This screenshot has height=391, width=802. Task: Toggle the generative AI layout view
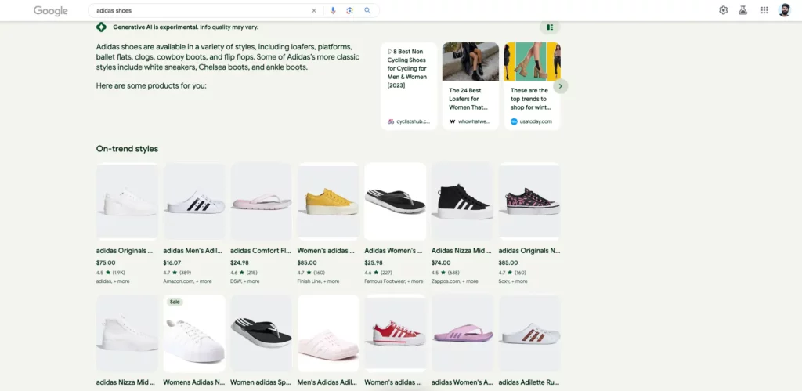[550, 27]
